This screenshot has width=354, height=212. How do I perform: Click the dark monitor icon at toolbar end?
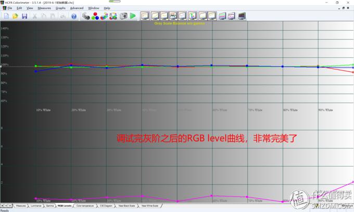(242, 16)
